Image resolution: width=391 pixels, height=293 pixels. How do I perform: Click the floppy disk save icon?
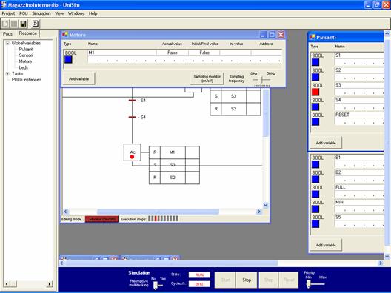click(23, 24)
